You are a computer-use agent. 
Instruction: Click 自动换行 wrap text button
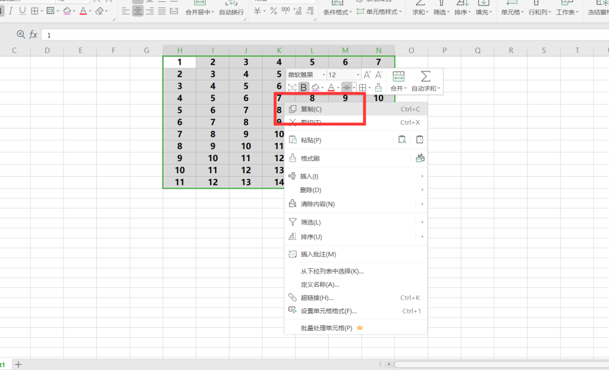[231, 12]
